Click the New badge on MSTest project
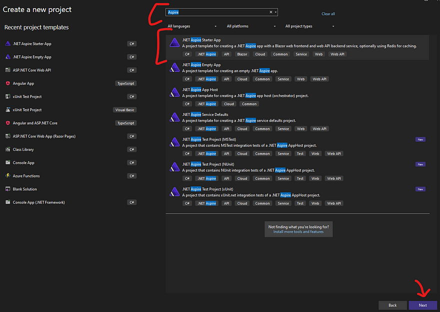 click(420, 139)
